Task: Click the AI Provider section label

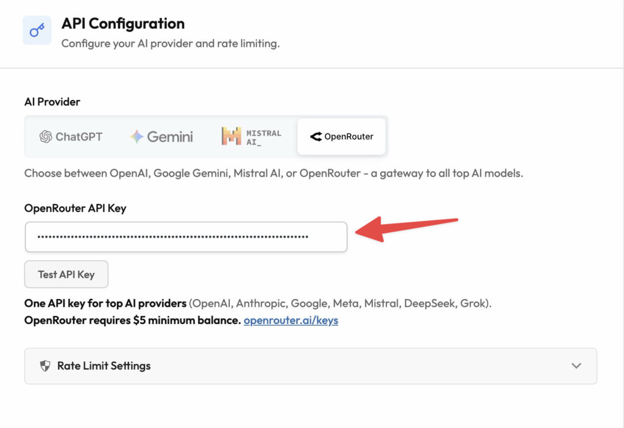Action: 52,102
